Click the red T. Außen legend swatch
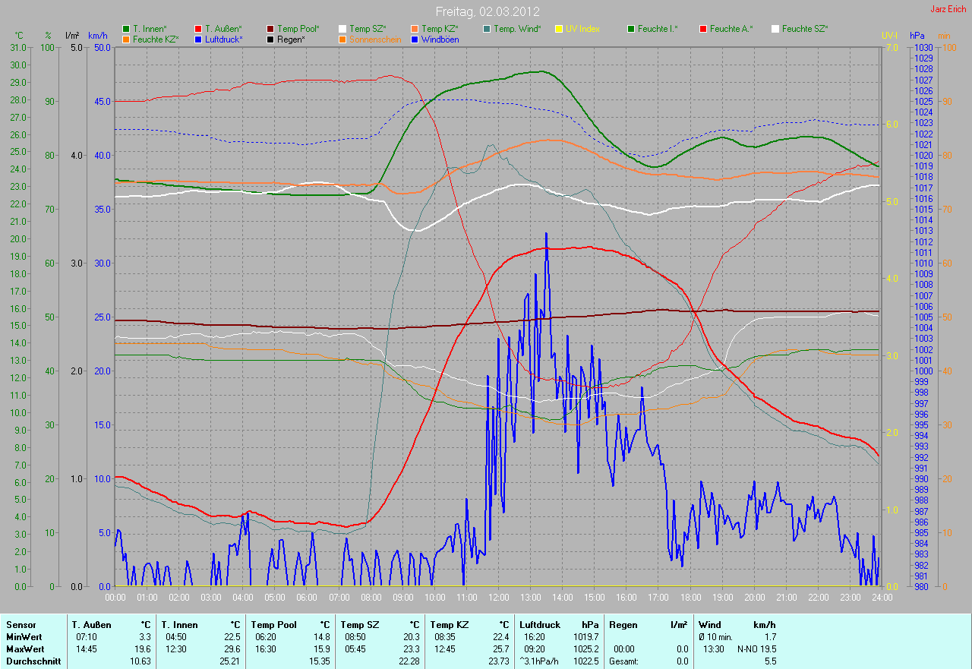Image resolution: width=972 pixels, height=669 pixels. [x=198, y=29]
